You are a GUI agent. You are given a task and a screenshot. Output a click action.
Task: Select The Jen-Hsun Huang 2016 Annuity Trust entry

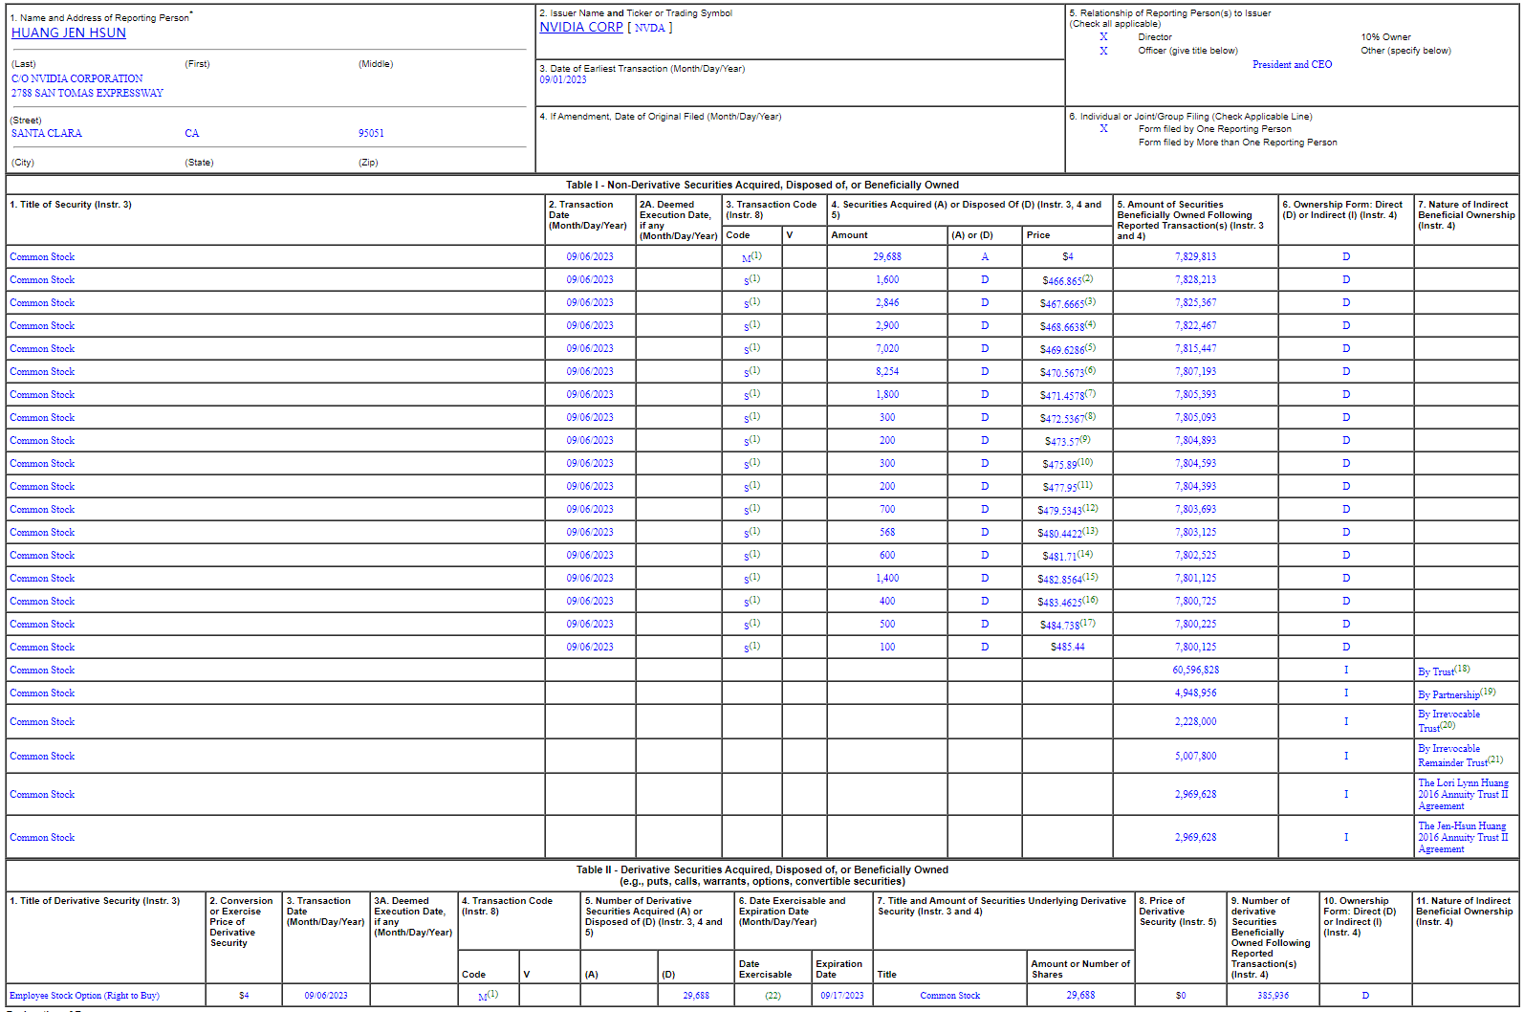tap(1463, 837)
